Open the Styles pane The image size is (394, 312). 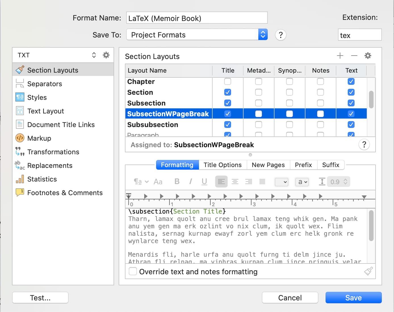[x=63, y=97]
